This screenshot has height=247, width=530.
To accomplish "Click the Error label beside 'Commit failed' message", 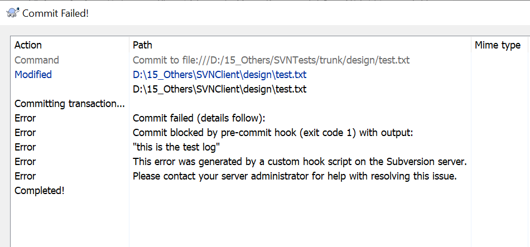I will [25, 118].
